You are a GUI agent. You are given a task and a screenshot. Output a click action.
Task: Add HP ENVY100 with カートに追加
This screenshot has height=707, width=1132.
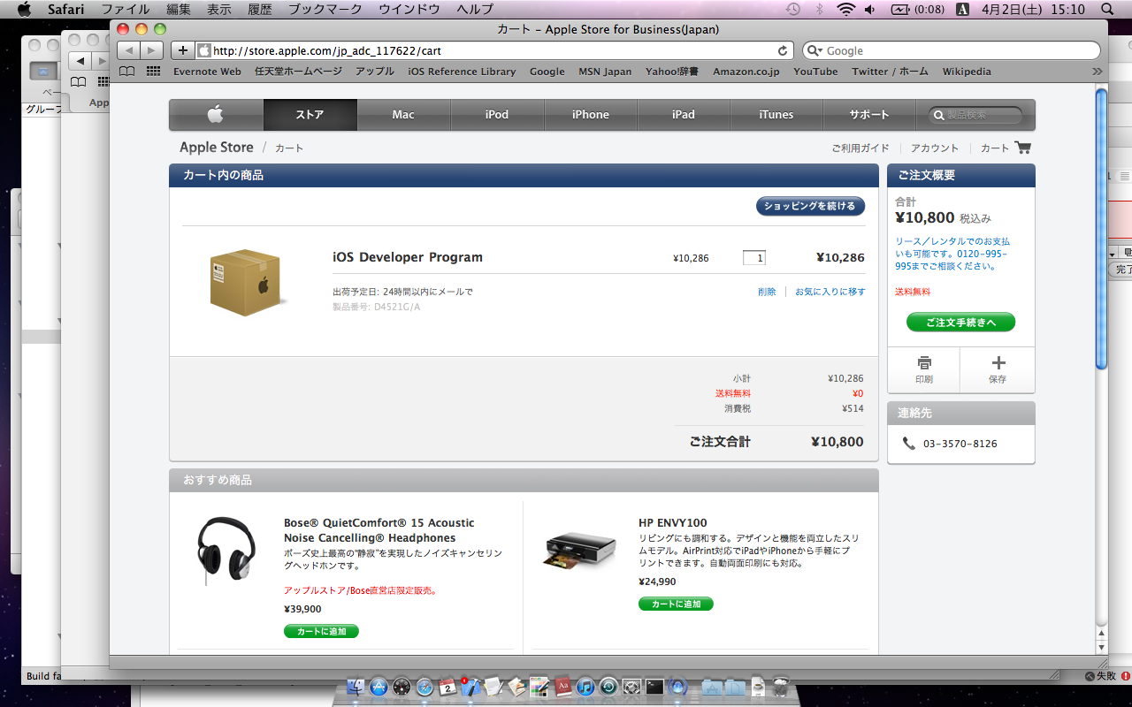click(x=676, y=604)
